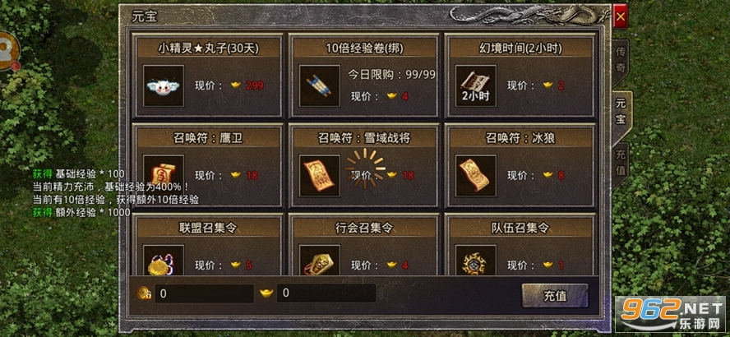This screenshot has width=730, height=337.
Task: Tap the 队伍召集令 price of 1
Action: [561, 265]
